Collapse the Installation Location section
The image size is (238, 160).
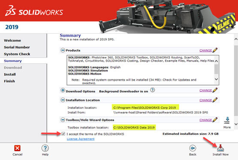[63, 100]
